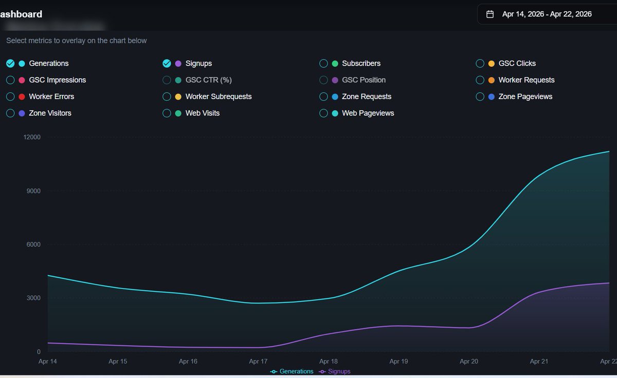Click the Apr 14 x-axis label
This screenshot has width=617, height=378.
click(x=48, y=362)
